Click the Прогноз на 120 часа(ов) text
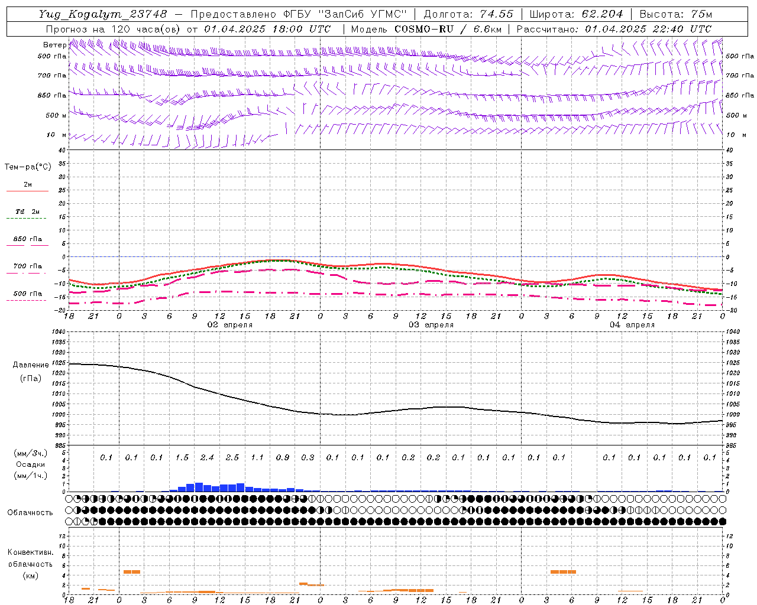The image size is (757, 605). pos(114,29)
